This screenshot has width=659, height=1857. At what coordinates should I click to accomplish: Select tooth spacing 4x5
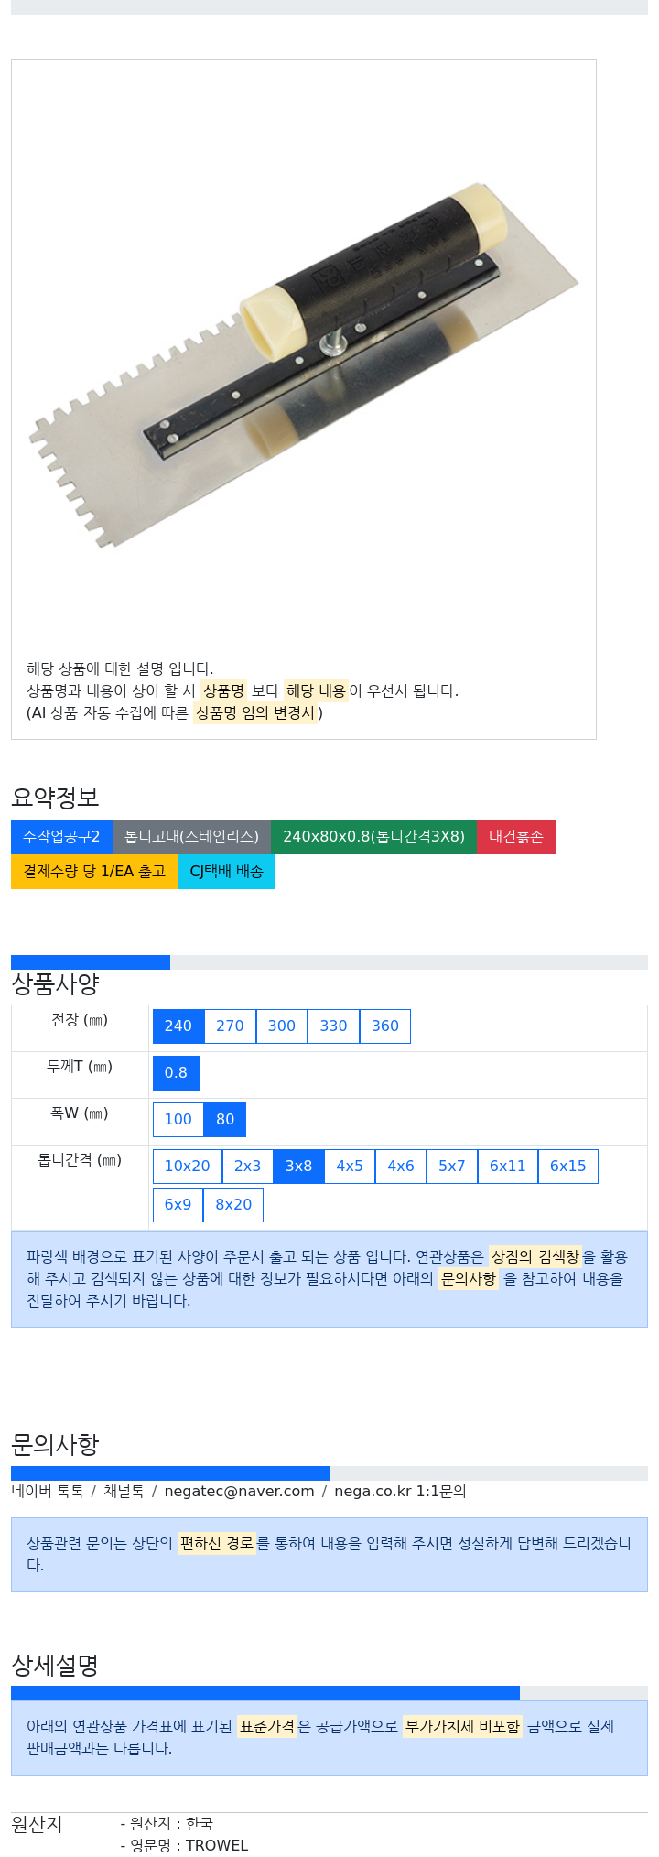(350, 1167)
